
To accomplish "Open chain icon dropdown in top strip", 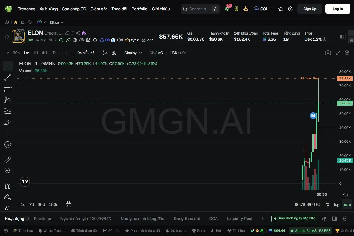I will (x=42, y=22).
